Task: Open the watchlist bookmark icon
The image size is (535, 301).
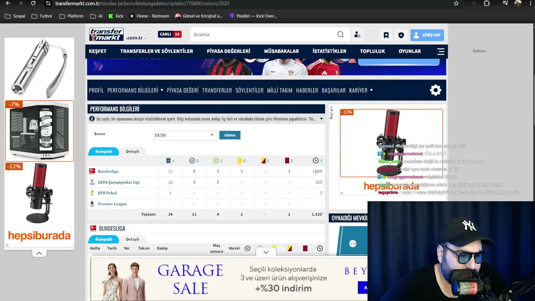Action: [x=386, y=35]
